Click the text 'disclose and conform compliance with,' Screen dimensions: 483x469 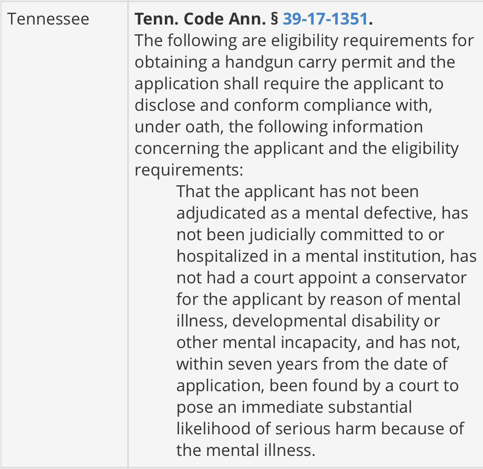point(284,105)
